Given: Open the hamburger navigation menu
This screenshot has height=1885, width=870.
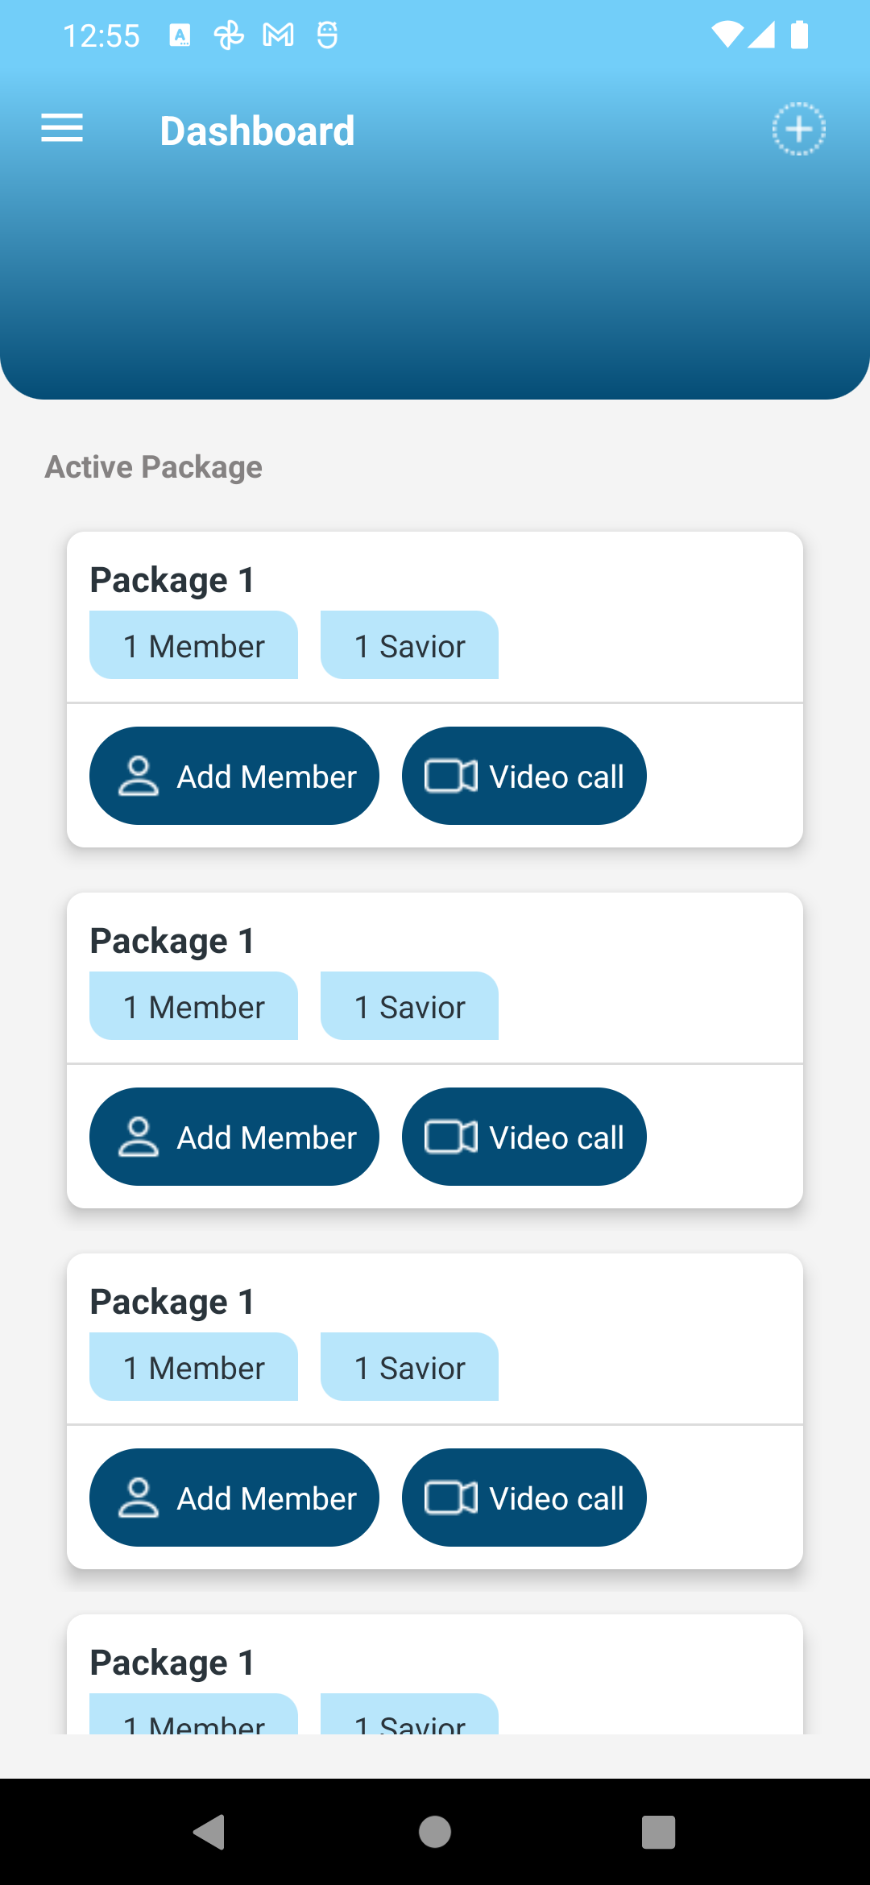Looking at the screenshot, I should click(x=62, y=128).
